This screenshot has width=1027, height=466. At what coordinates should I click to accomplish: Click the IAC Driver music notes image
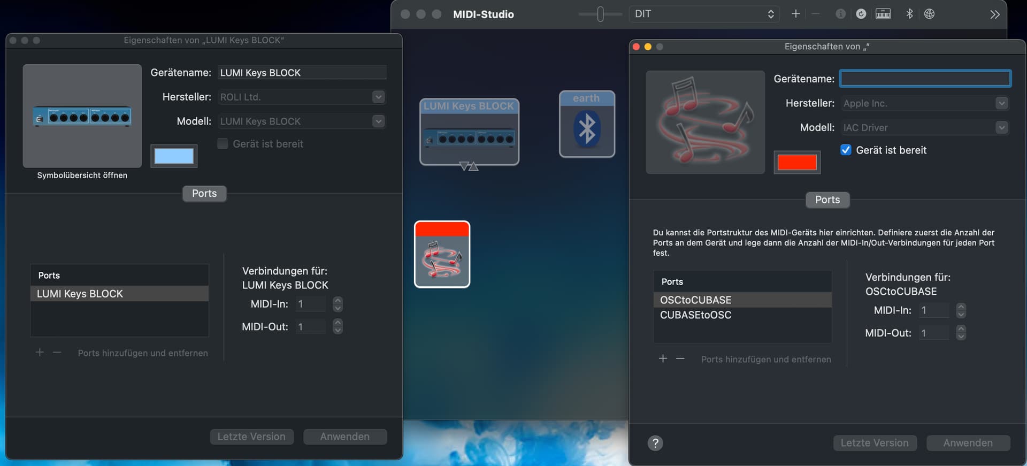pos(706,123)
